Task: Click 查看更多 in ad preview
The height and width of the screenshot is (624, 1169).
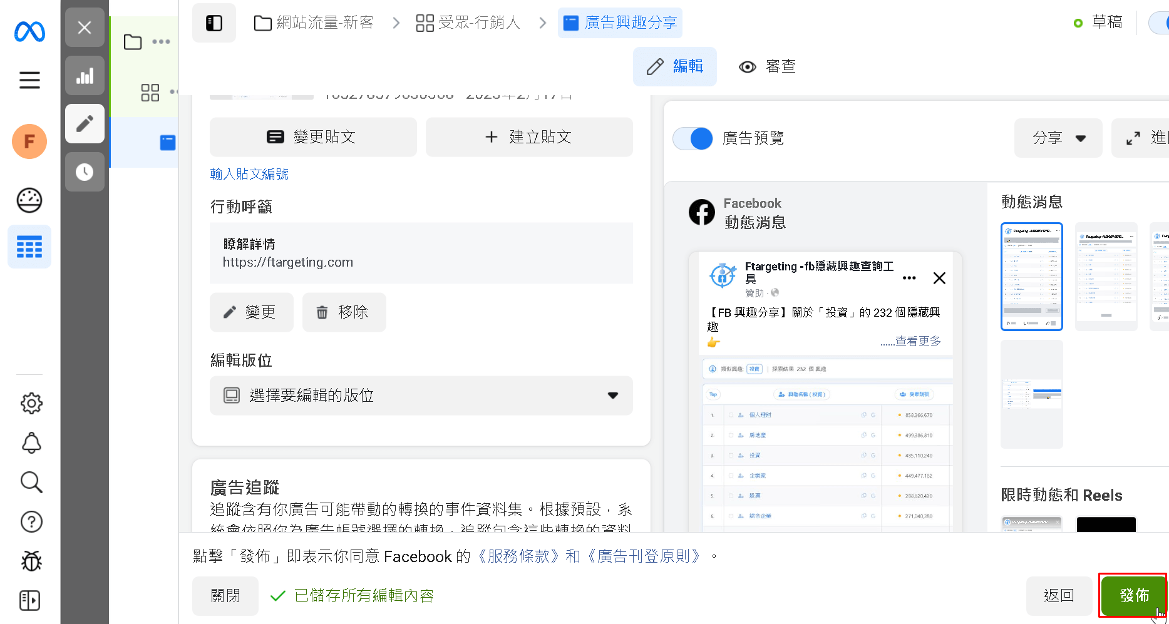Action: (x=918, y=341)
